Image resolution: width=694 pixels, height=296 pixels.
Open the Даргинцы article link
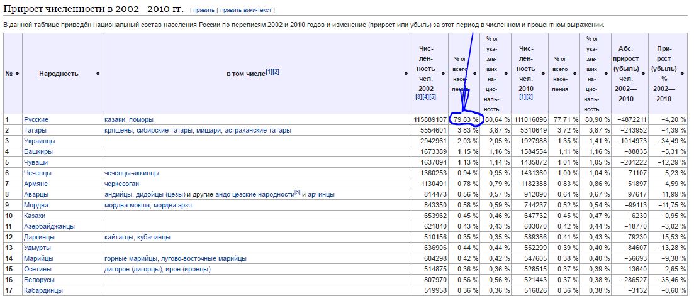coord(38,237)
